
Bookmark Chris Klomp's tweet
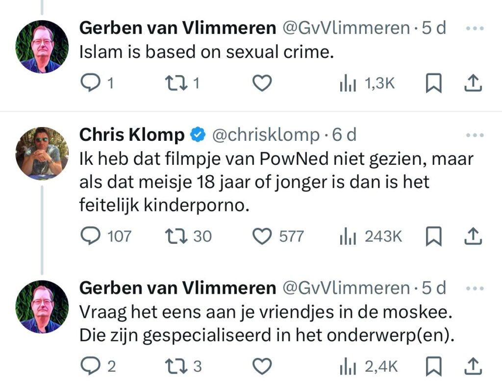pyautogui.click(x=433, y=236)
